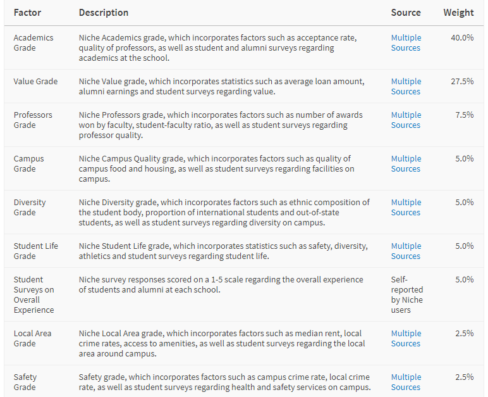Open Multiple Sources link for Value Grade
488x397 pixels.
point(406,86)
